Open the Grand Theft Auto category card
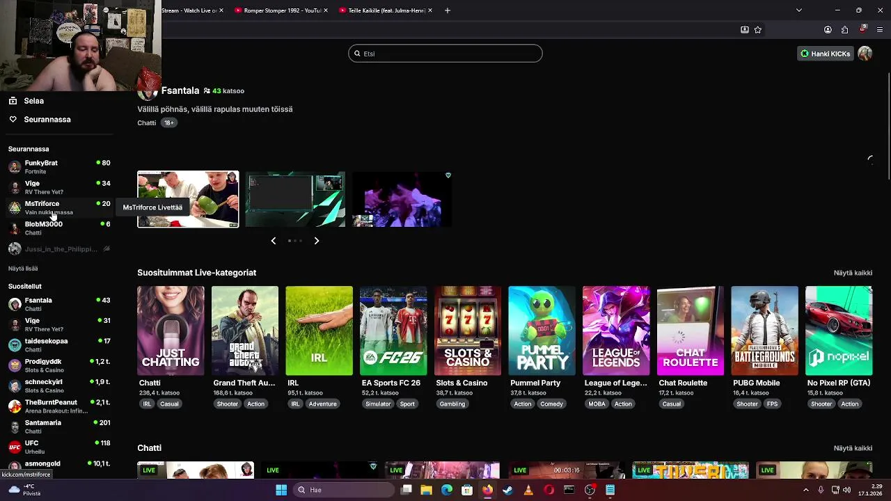This screenshot has width=891, height=501. click(245, 331)
